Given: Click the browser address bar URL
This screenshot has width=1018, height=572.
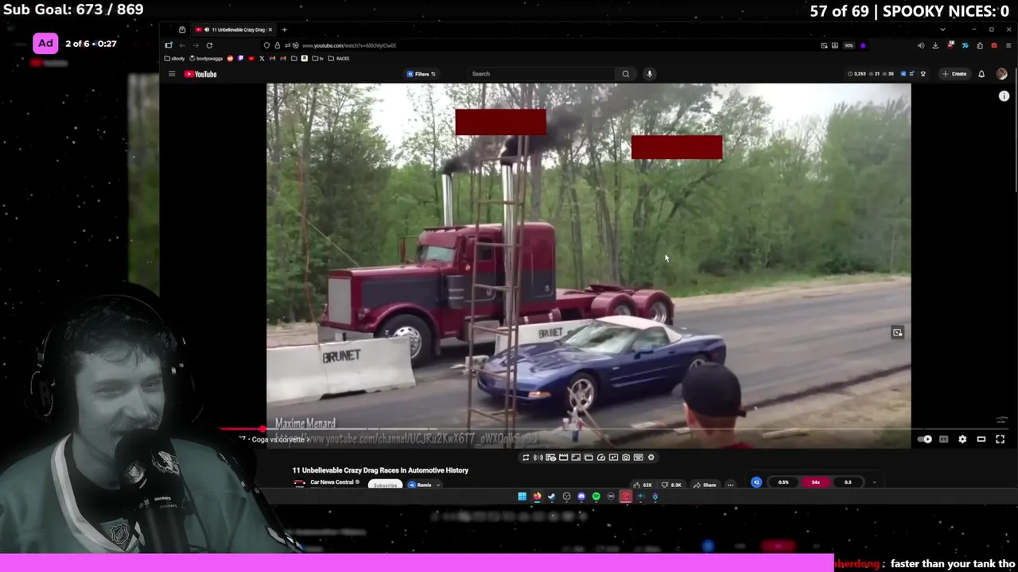Looking at the screenshot, I should (349, 45).
